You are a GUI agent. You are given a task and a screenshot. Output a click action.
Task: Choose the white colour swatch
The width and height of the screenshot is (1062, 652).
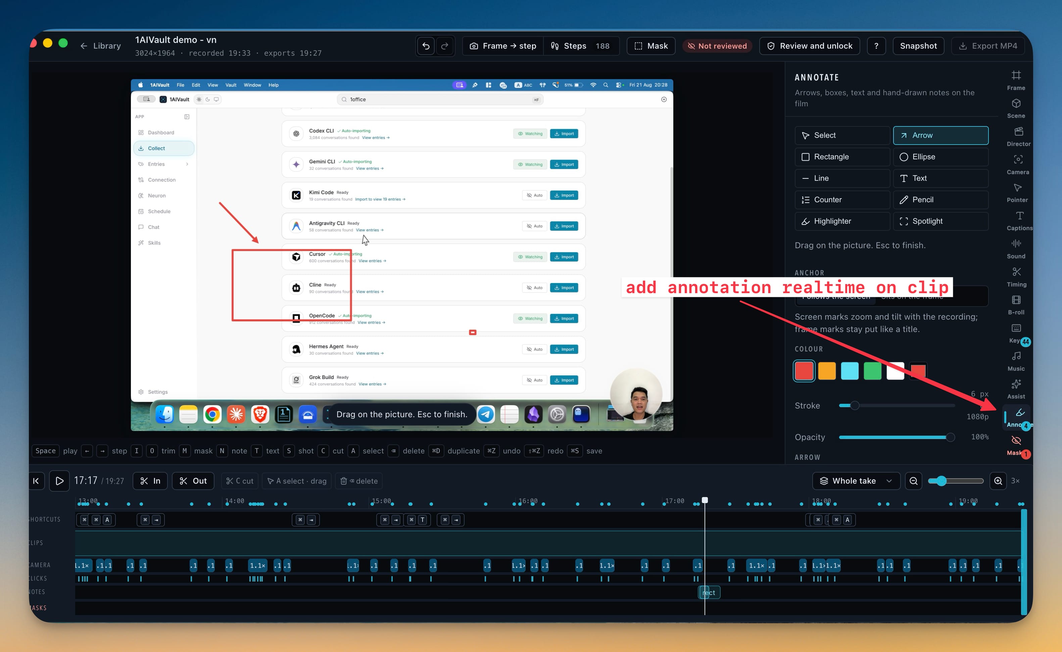tap(896, 371)
